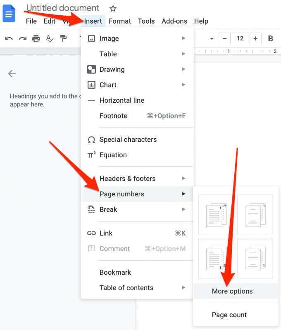281x330 pixels.
Task: Click the Table submenu arrow
Action: tap(183, 54)
